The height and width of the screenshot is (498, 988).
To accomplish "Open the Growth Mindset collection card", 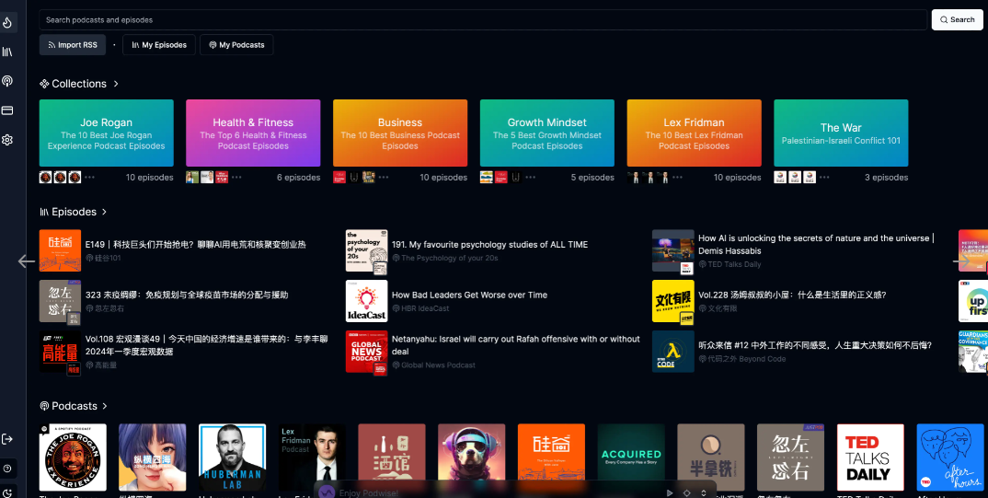I will [x=547, y=133].
